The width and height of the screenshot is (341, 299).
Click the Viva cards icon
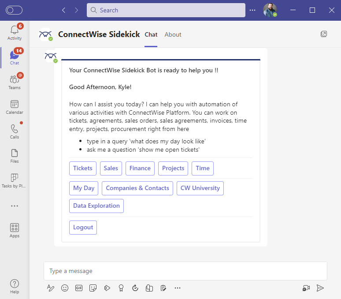coord(149,288)
